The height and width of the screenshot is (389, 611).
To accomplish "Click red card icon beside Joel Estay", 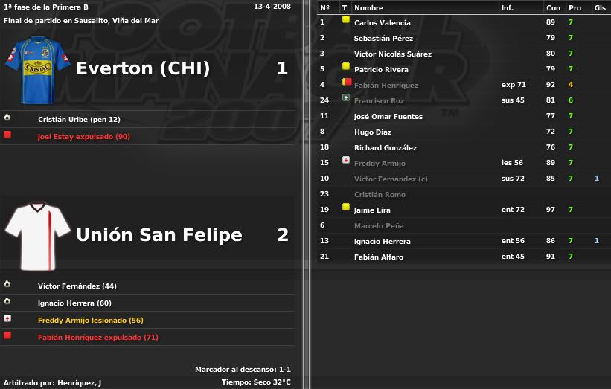I will click(x=7, y=135).
